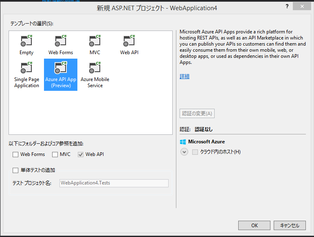Choose the MVC template icon
This screenshot has height=237, width=314.
(95, 41)
